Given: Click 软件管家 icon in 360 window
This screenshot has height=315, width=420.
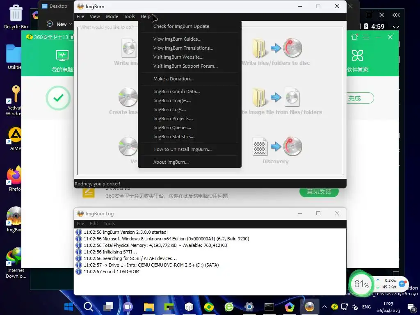Looking at the screenshot, I should coord(358,61).
